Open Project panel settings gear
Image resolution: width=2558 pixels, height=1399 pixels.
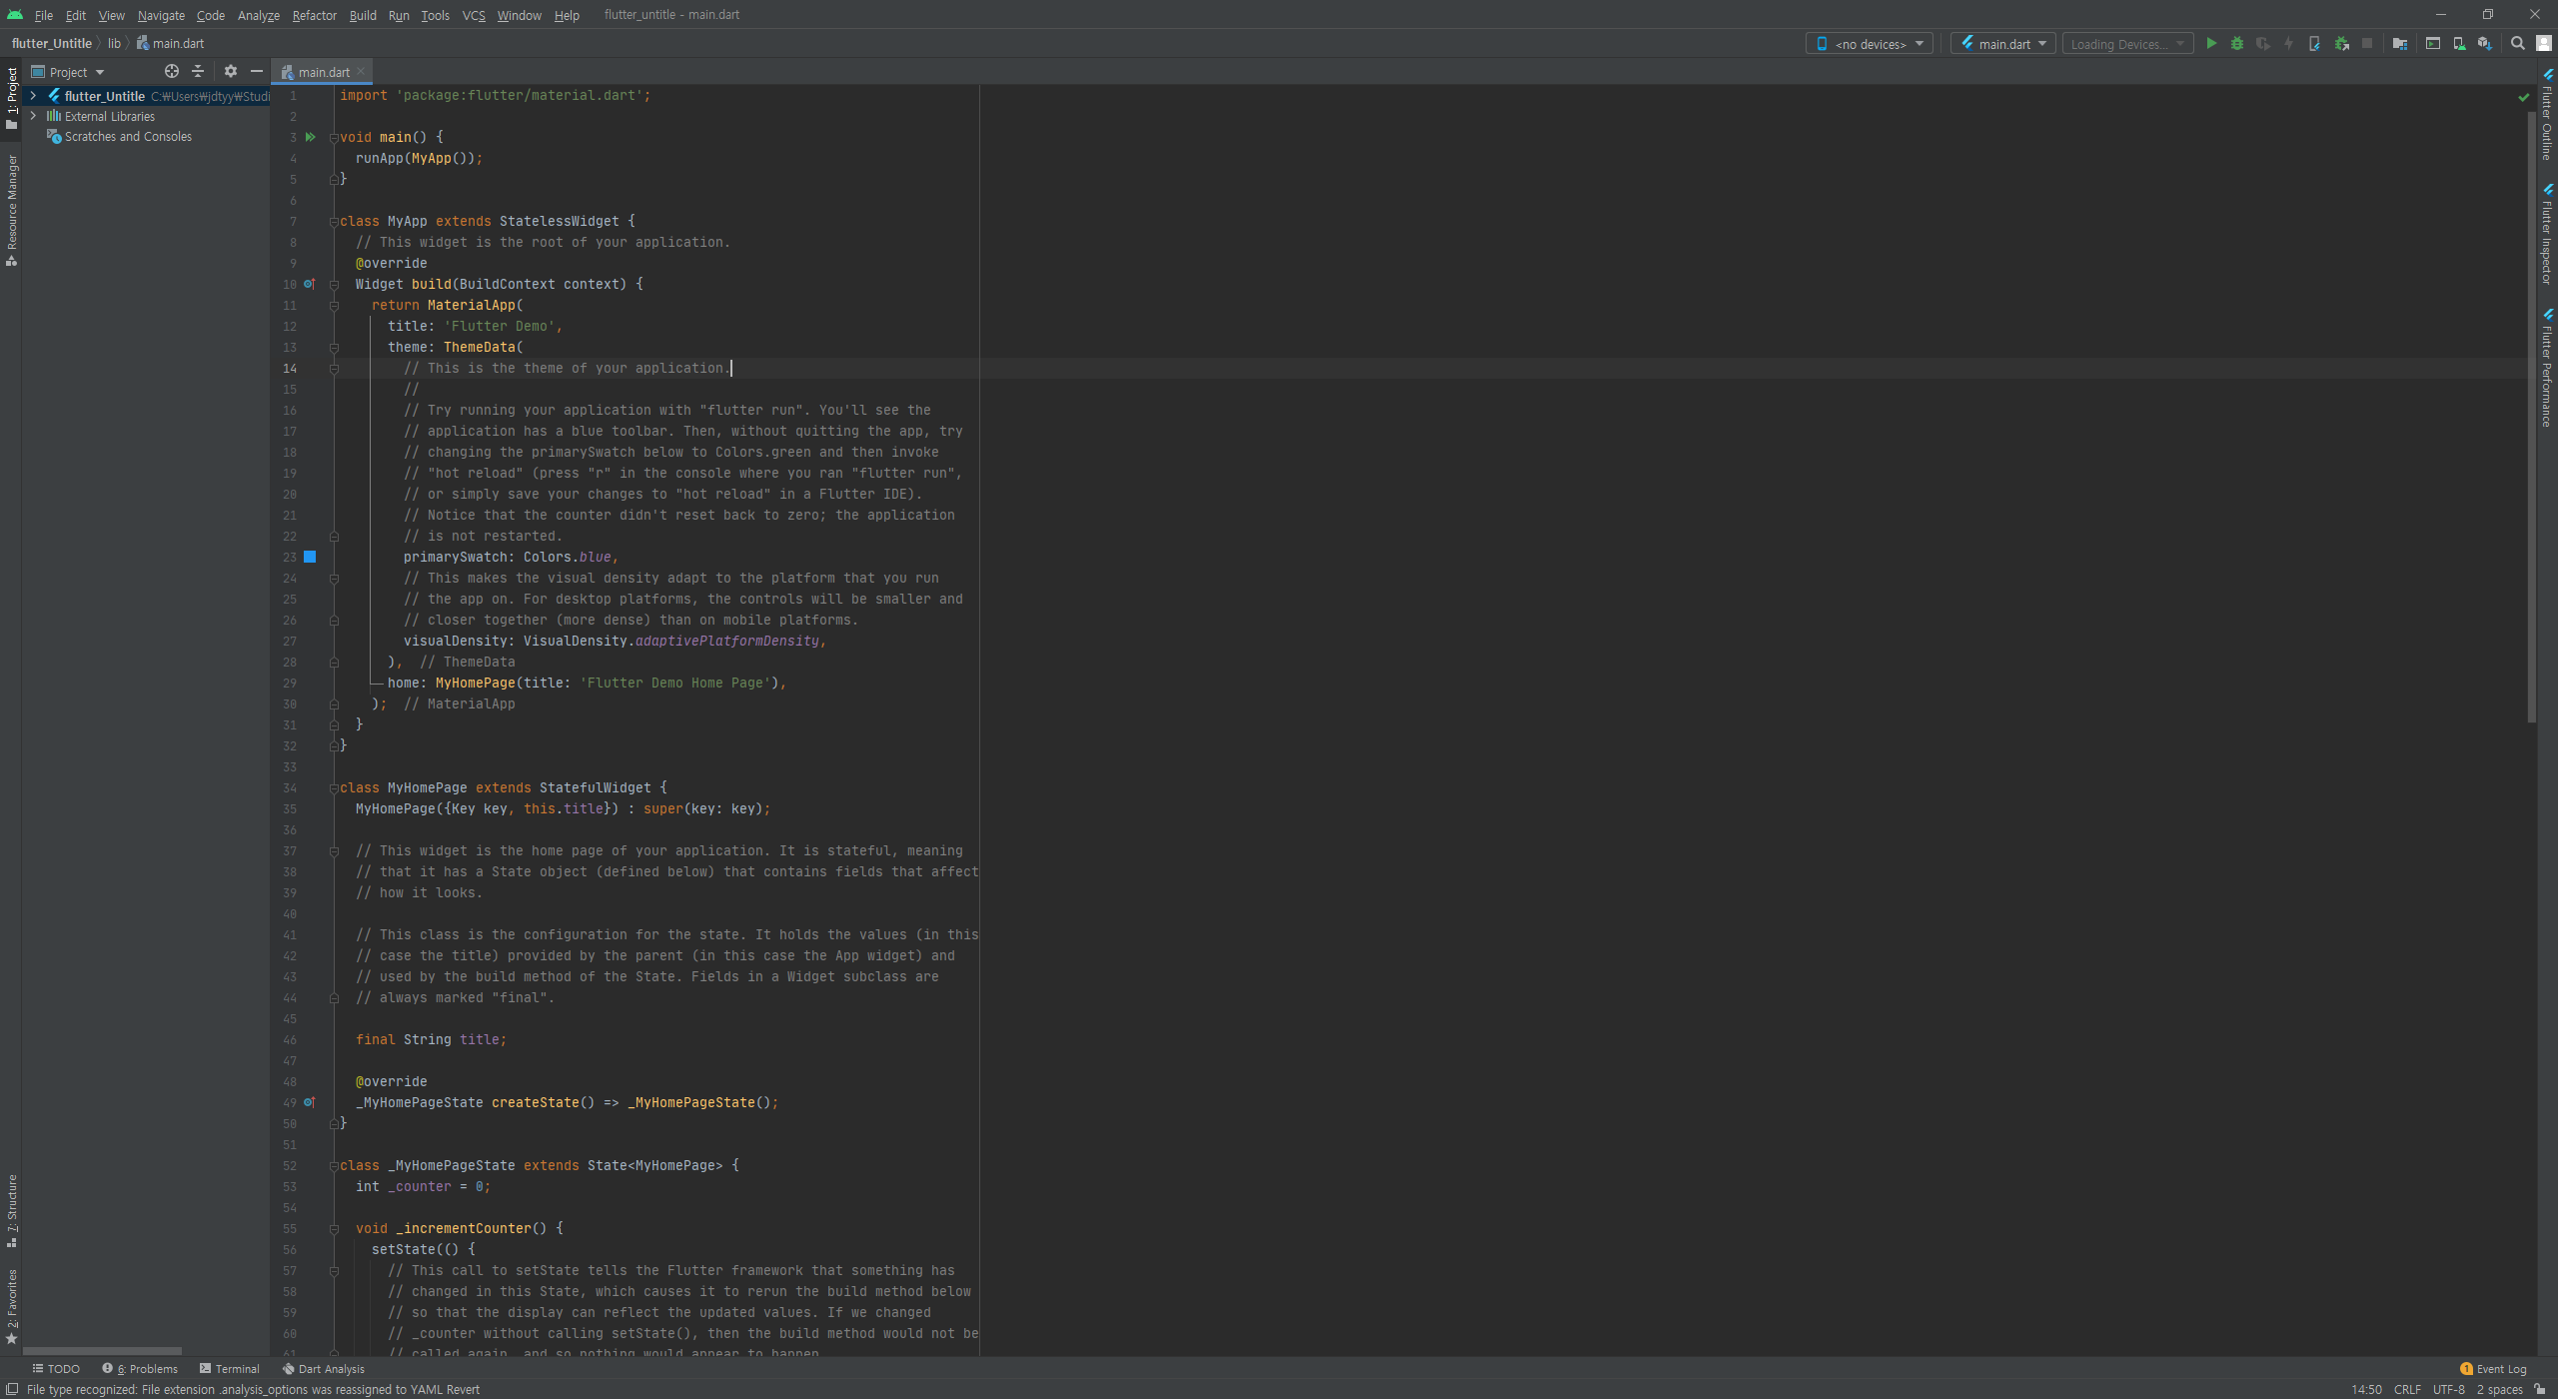[231, 72]
